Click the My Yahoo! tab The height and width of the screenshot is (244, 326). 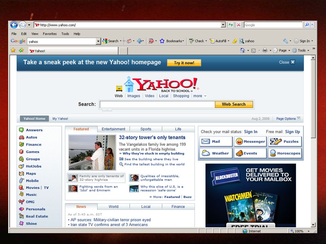pyautogui.click(x=60, y=119)
